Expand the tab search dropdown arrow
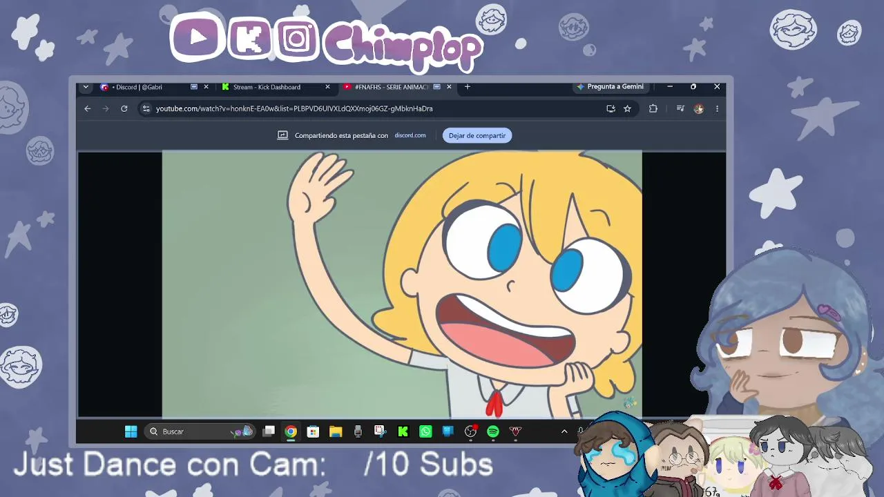This screenshot has height=497, width=884. click(86, 87)
